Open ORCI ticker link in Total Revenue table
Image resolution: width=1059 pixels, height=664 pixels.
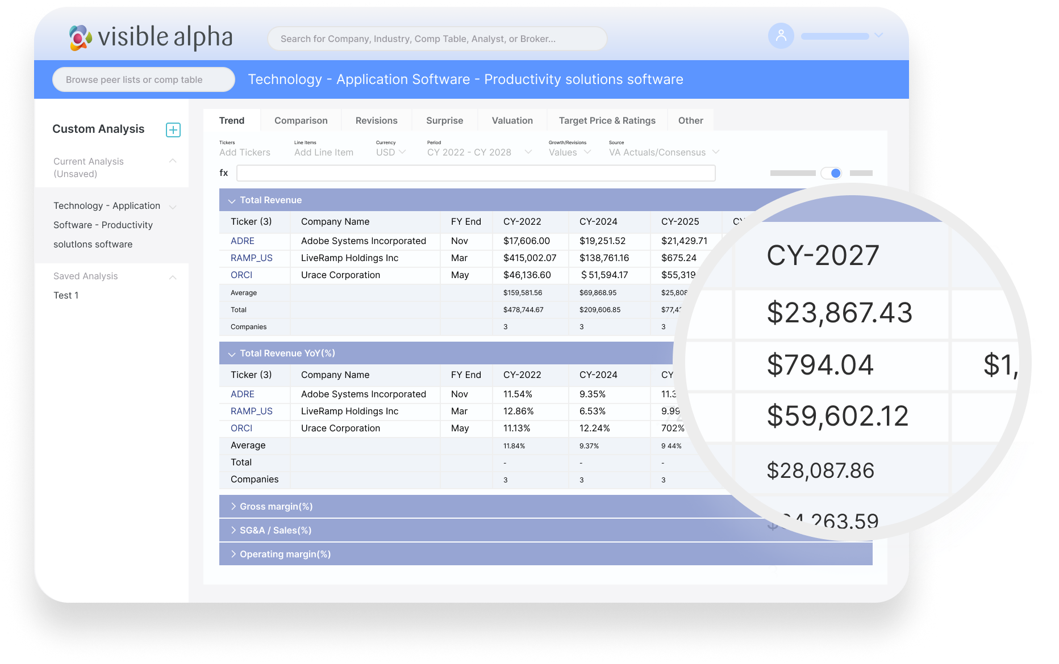click(241, 275)
